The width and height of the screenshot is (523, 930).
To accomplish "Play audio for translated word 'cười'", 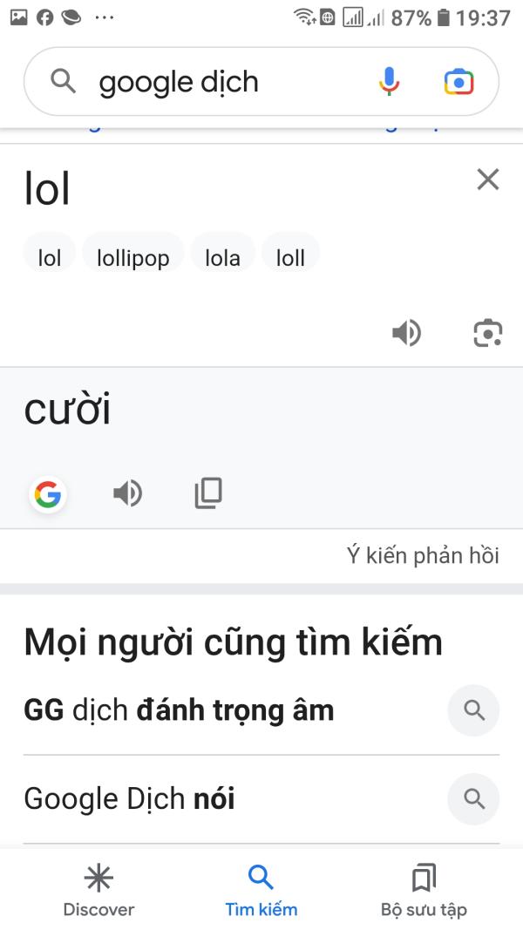I will 127,493.
